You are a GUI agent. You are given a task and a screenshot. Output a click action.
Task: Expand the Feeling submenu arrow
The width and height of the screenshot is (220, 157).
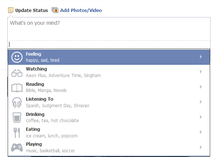click(x=201, y=57)
